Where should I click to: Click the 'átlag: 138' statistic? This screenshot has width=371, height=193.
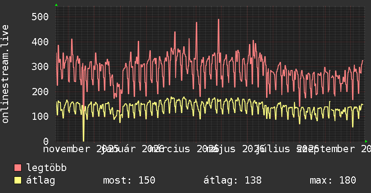point(233,180)
